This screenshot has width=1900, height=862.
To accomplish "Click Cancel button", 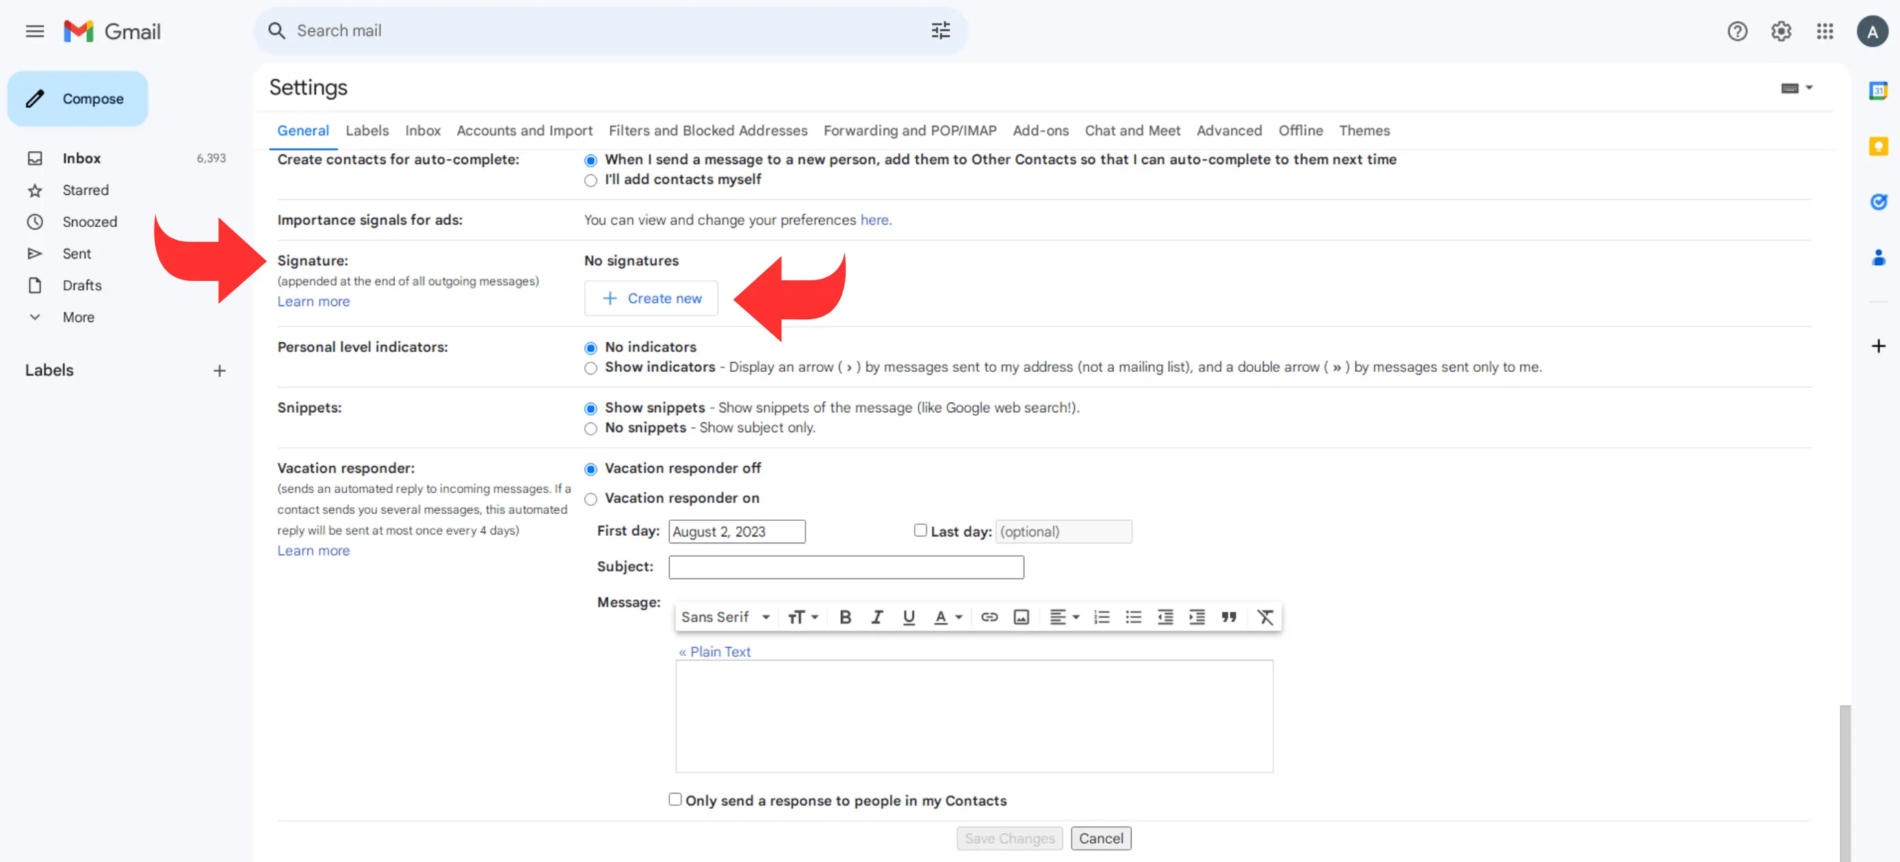I will click(1100, 839).
